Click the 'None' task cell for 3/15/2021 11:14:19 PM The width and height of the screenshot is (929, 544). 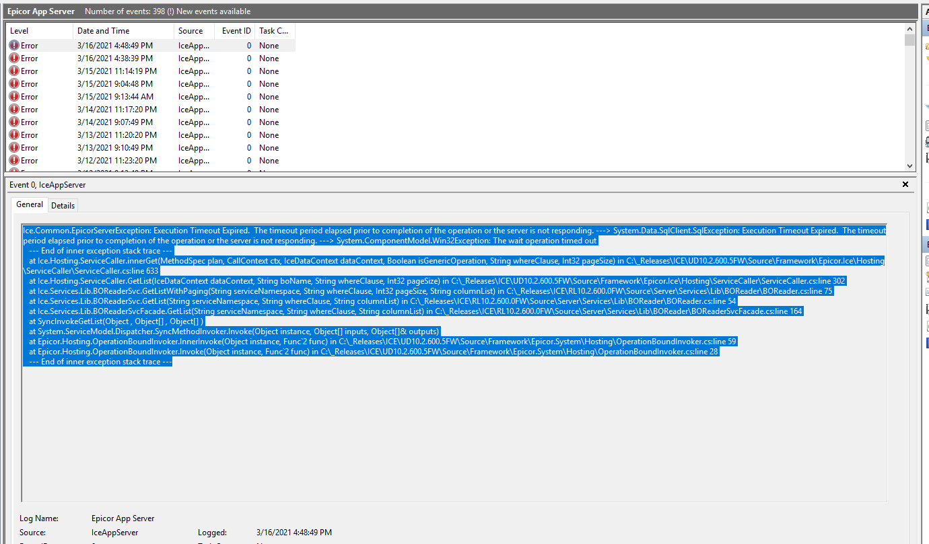(269, 71)
